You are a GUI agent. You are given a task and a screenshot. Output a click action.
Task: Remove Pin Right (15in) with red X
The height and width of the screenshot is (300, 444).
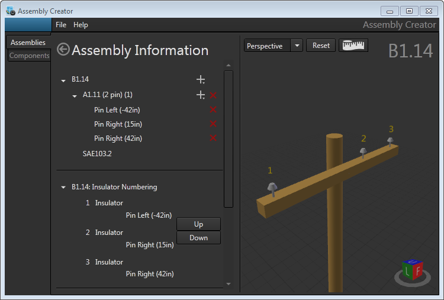point(213,124)
